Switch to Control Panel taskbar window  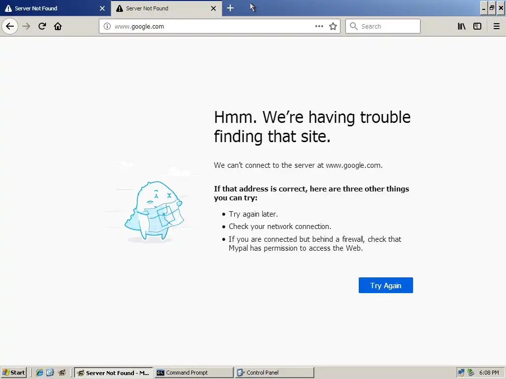coord(275,373)
